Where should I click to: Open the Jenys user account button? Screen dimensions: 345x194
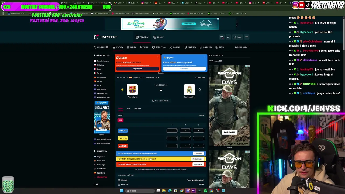coord(237,37)
